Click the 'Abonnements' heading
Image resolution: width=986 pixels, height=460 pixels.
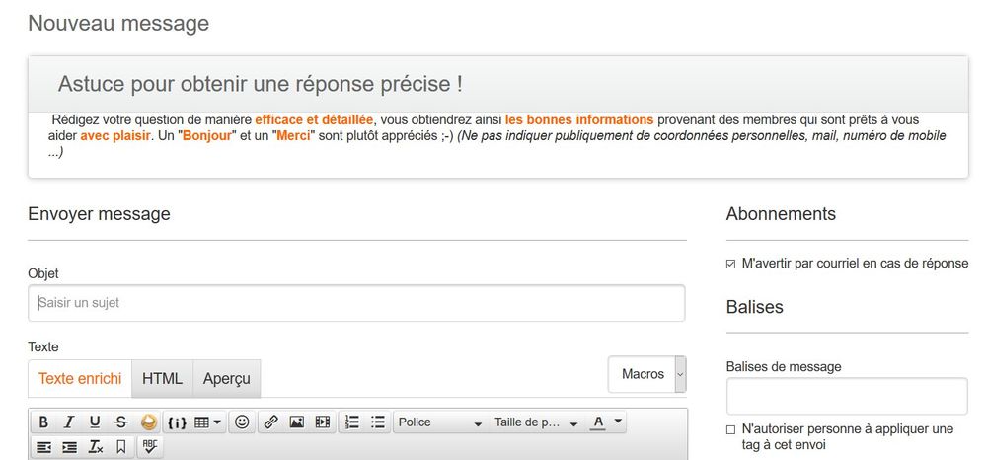point(781,214)
